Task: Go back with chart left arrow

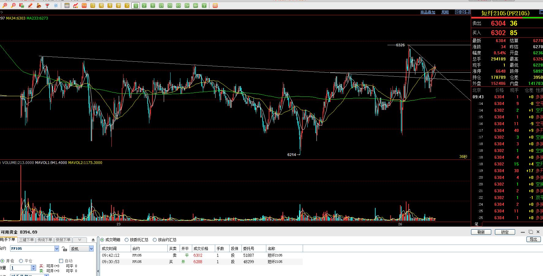Action: pyautogui.click(x=458, y=12)
